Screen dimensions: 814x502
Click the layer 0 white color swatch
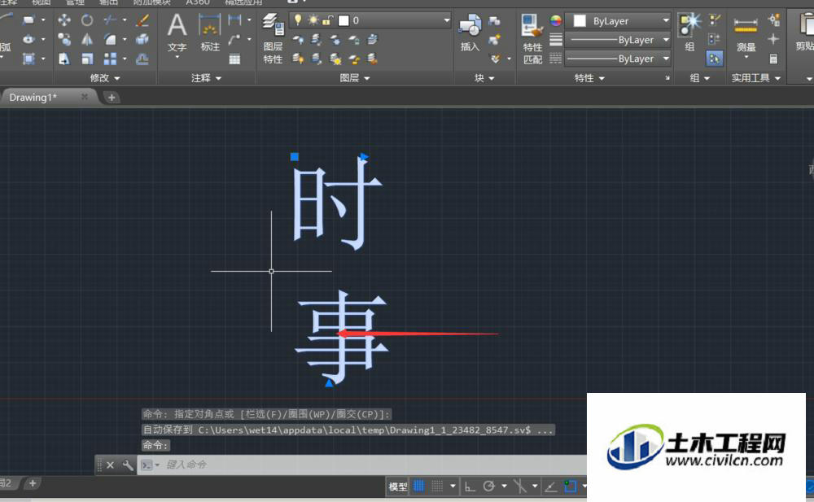(x=344, y=20)
